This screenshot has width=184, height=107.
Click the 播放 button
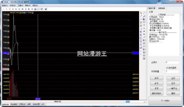173,93
